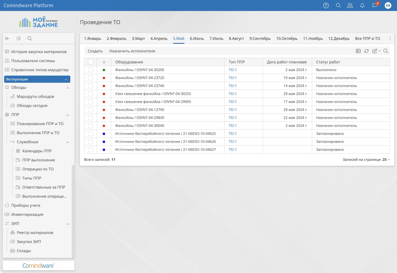Click blue status dot of 21-06ESO-10-04625

coord(104,134)
